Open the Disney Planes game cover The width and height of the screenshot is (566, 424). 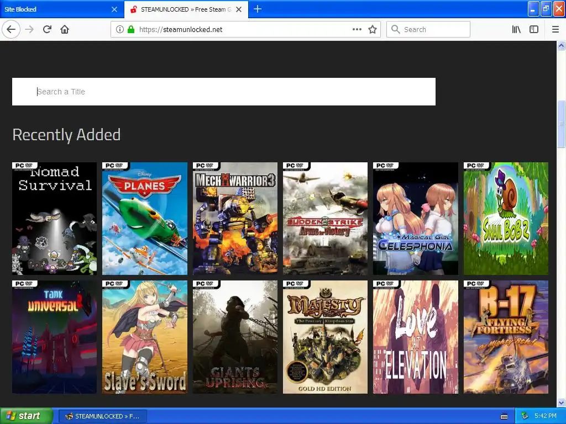tap(145, 219)
